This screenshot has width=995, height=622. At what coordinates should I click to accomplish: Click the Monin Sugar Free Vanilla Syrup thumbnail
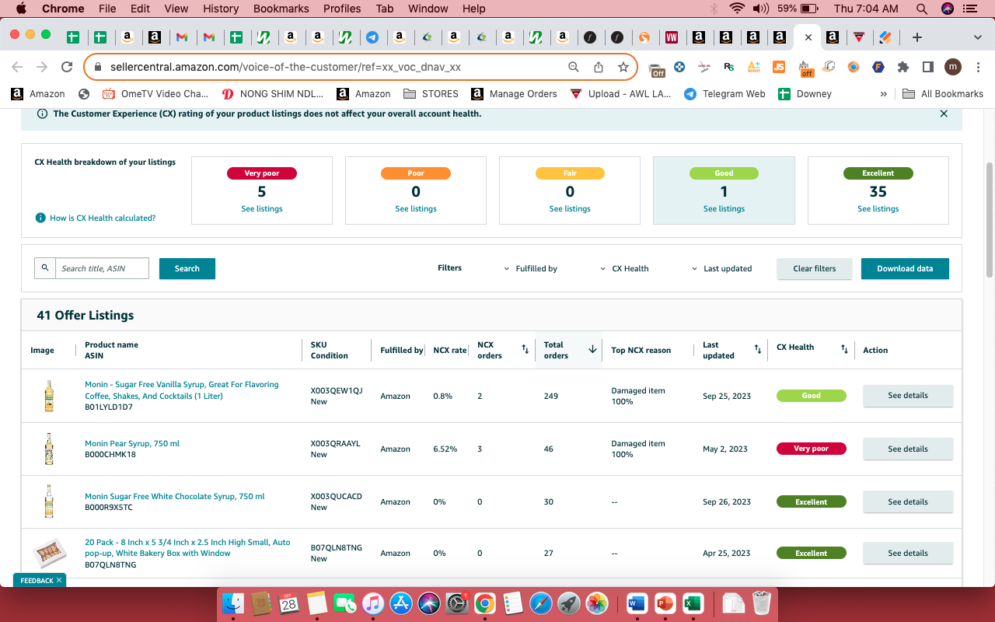pyautogui.click(x=49, y=396)
